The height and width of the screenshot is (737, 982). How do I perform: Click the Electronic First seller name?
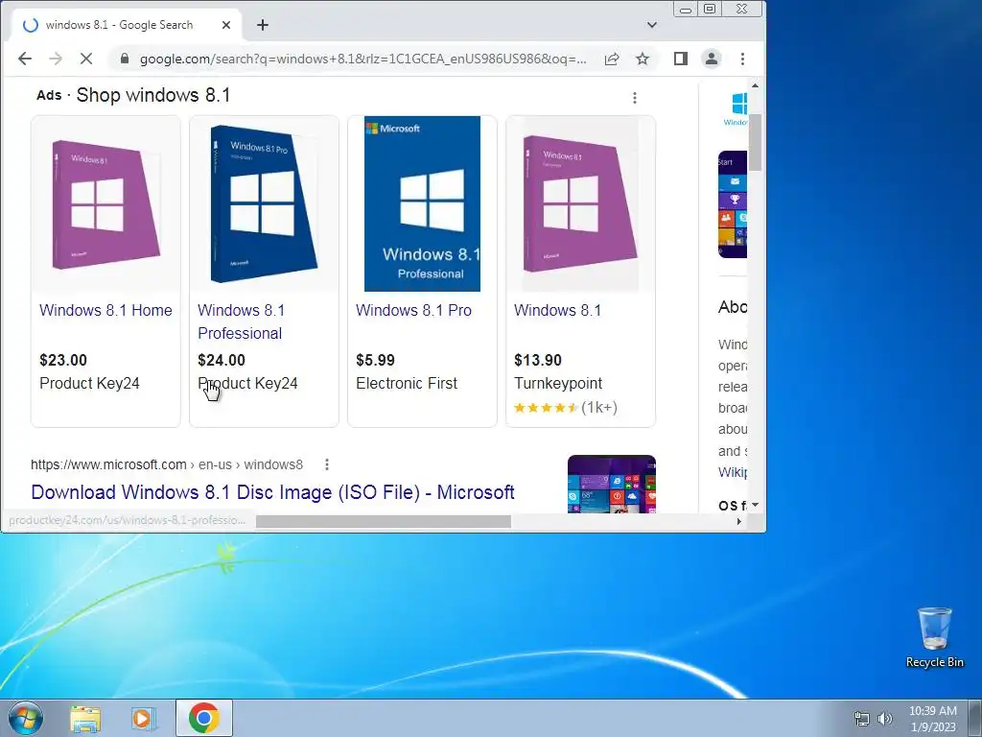pyautogui.click(x=407, y=384)
